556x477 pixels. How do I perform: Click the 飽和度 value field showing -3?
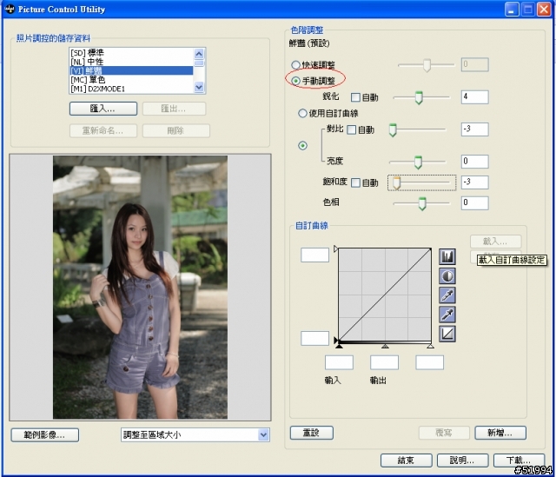pos(475,182)
